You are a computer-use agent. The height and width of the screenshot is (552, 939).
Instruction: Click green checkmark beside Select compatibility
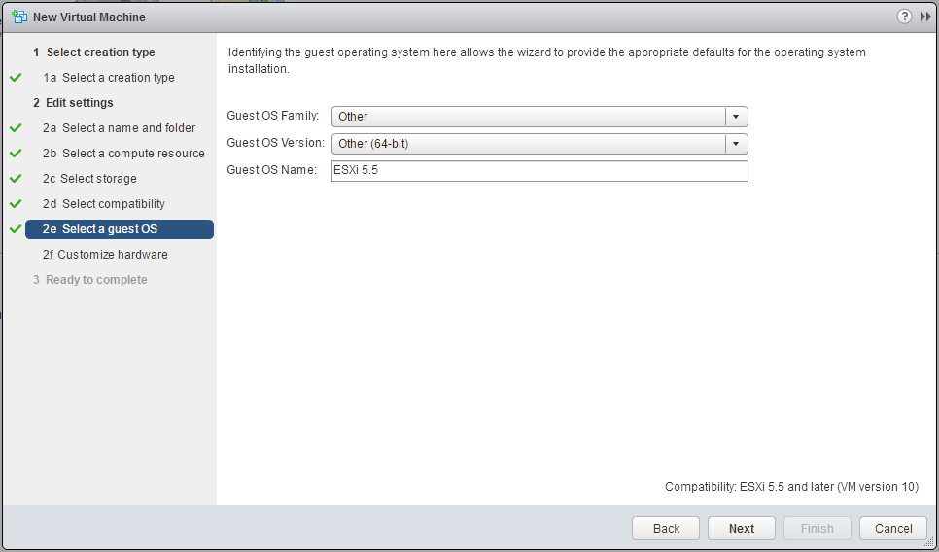click(x=16, y=204)
